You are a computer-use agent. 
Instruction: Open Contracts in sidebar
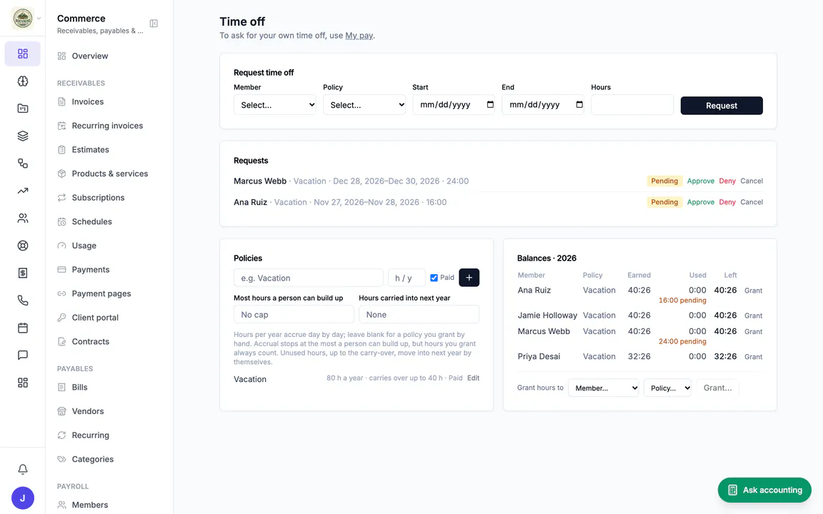click(x=90, y=341)
